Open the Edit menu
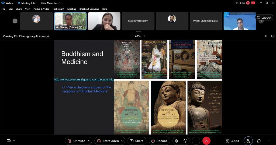Image resolution: width=276 pixels, height=145 pixels. click(x=11, y=9)
